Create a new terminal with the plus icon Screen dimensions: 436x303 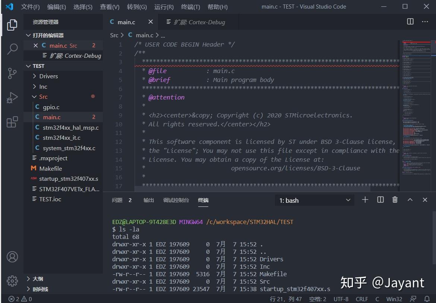pos(365,200)
